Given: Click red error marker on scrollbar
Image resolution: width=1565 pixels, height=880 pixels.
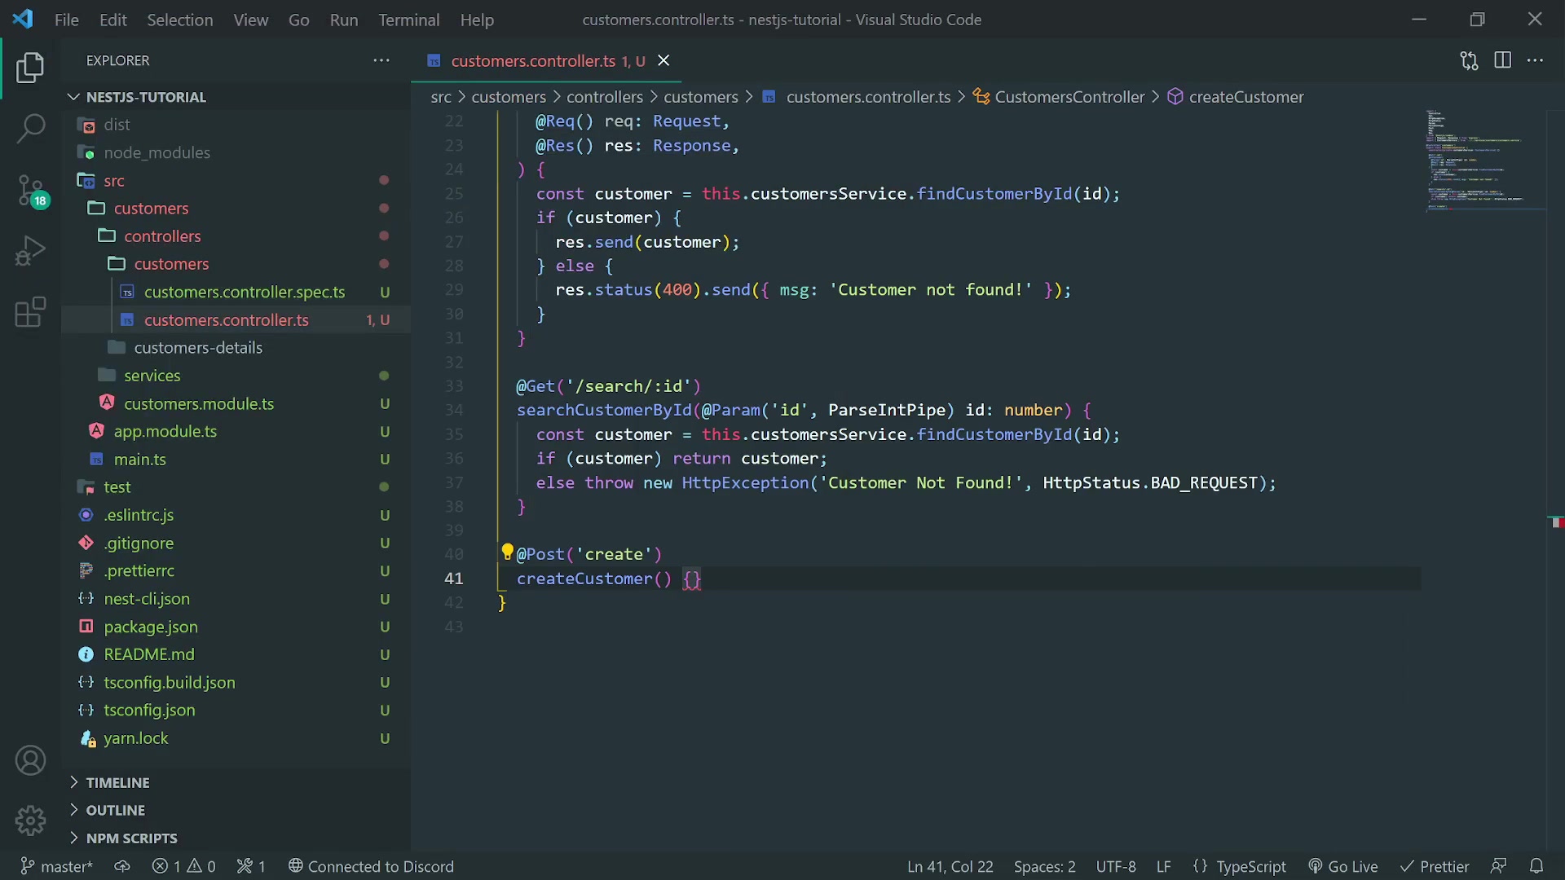Looking at the screenshot, I should click(1556, 522).
